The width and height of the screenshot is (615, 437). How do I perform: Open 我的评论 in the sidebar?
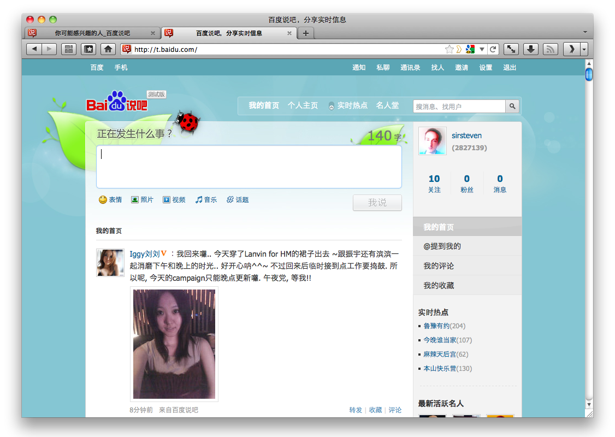tap(468, 265)
